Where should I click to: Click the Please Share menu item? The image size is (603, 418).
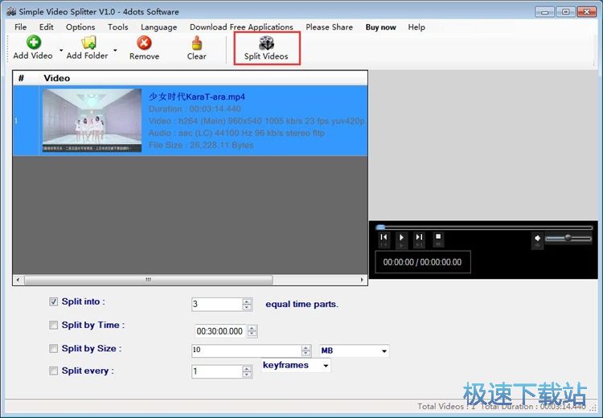pos(329,27)
